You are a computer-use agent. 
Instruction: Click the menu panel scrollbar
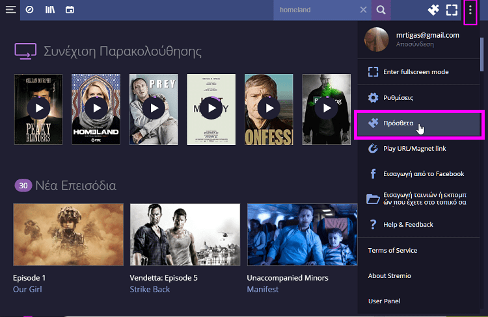tap(481, 55)
